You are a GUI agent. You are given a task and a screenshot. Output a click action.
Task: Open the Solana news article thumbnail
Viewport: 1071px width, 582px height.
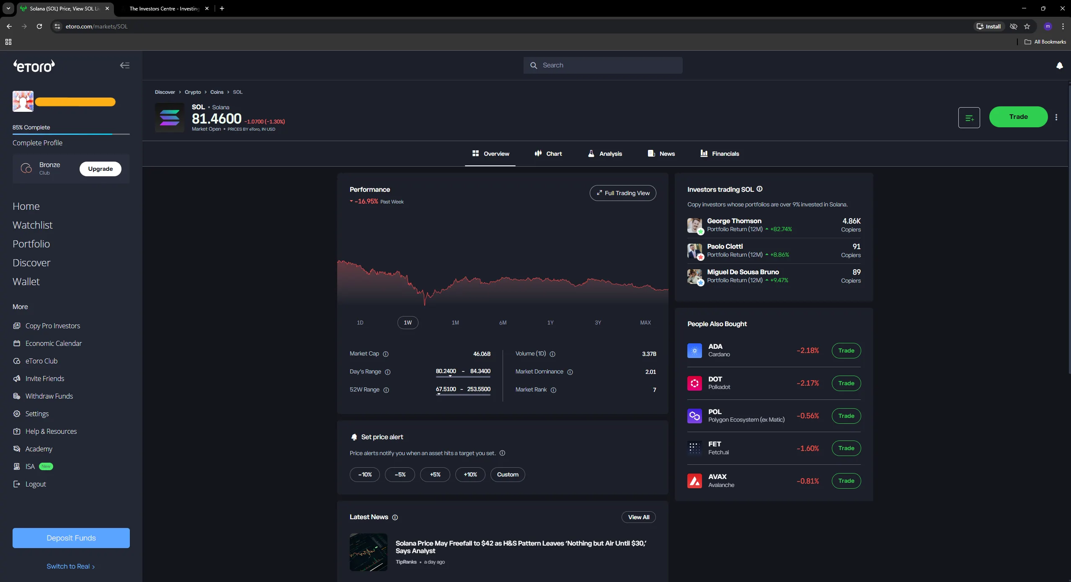[x=369, y=552]
